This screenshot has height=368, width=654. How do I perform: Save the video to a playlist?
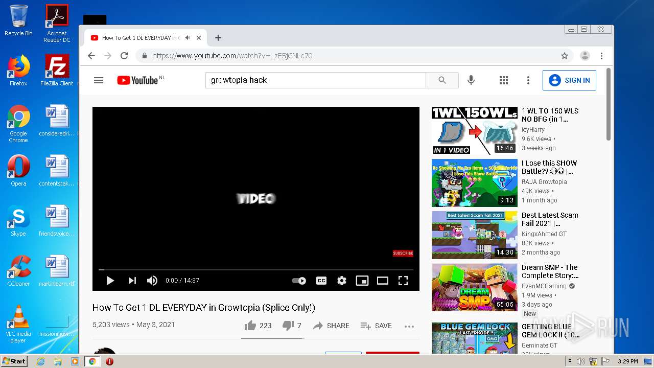376,326
